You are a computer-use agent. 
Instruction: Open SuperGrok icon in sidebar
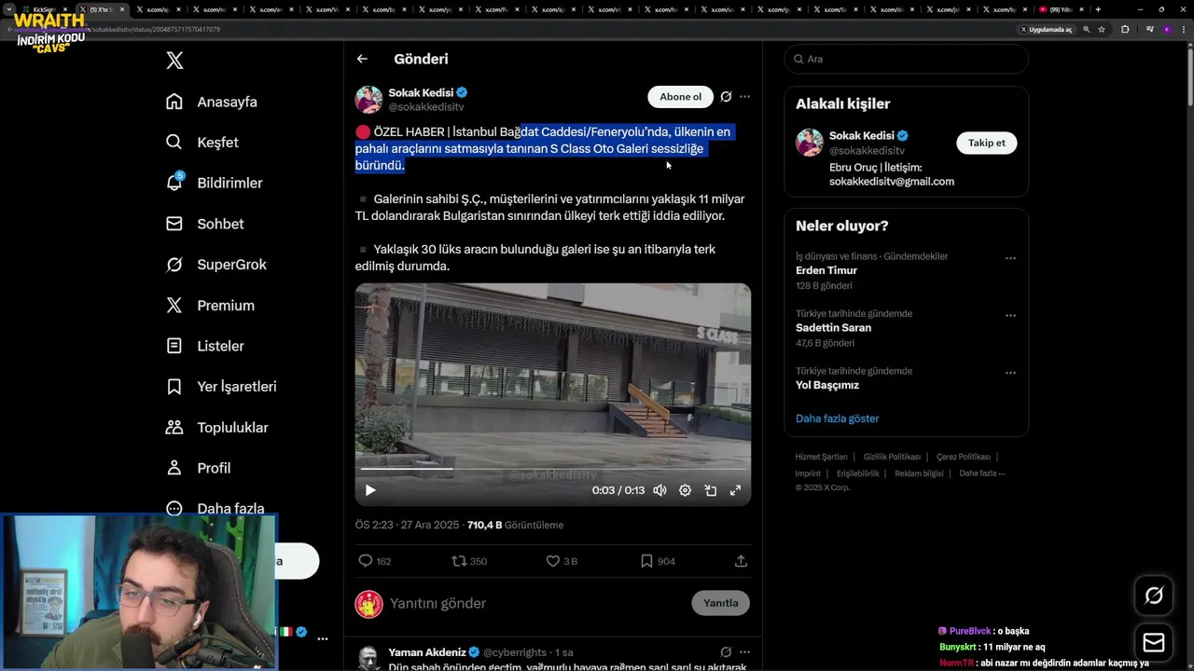click(174, 265)
